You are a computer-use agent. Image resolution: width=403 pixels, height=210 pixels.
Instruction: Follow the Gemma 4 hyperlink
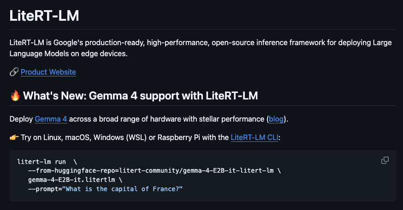(51, 119)
